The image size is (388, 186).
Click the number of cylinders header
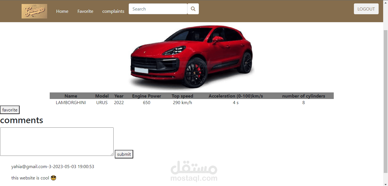pos(304,96)
